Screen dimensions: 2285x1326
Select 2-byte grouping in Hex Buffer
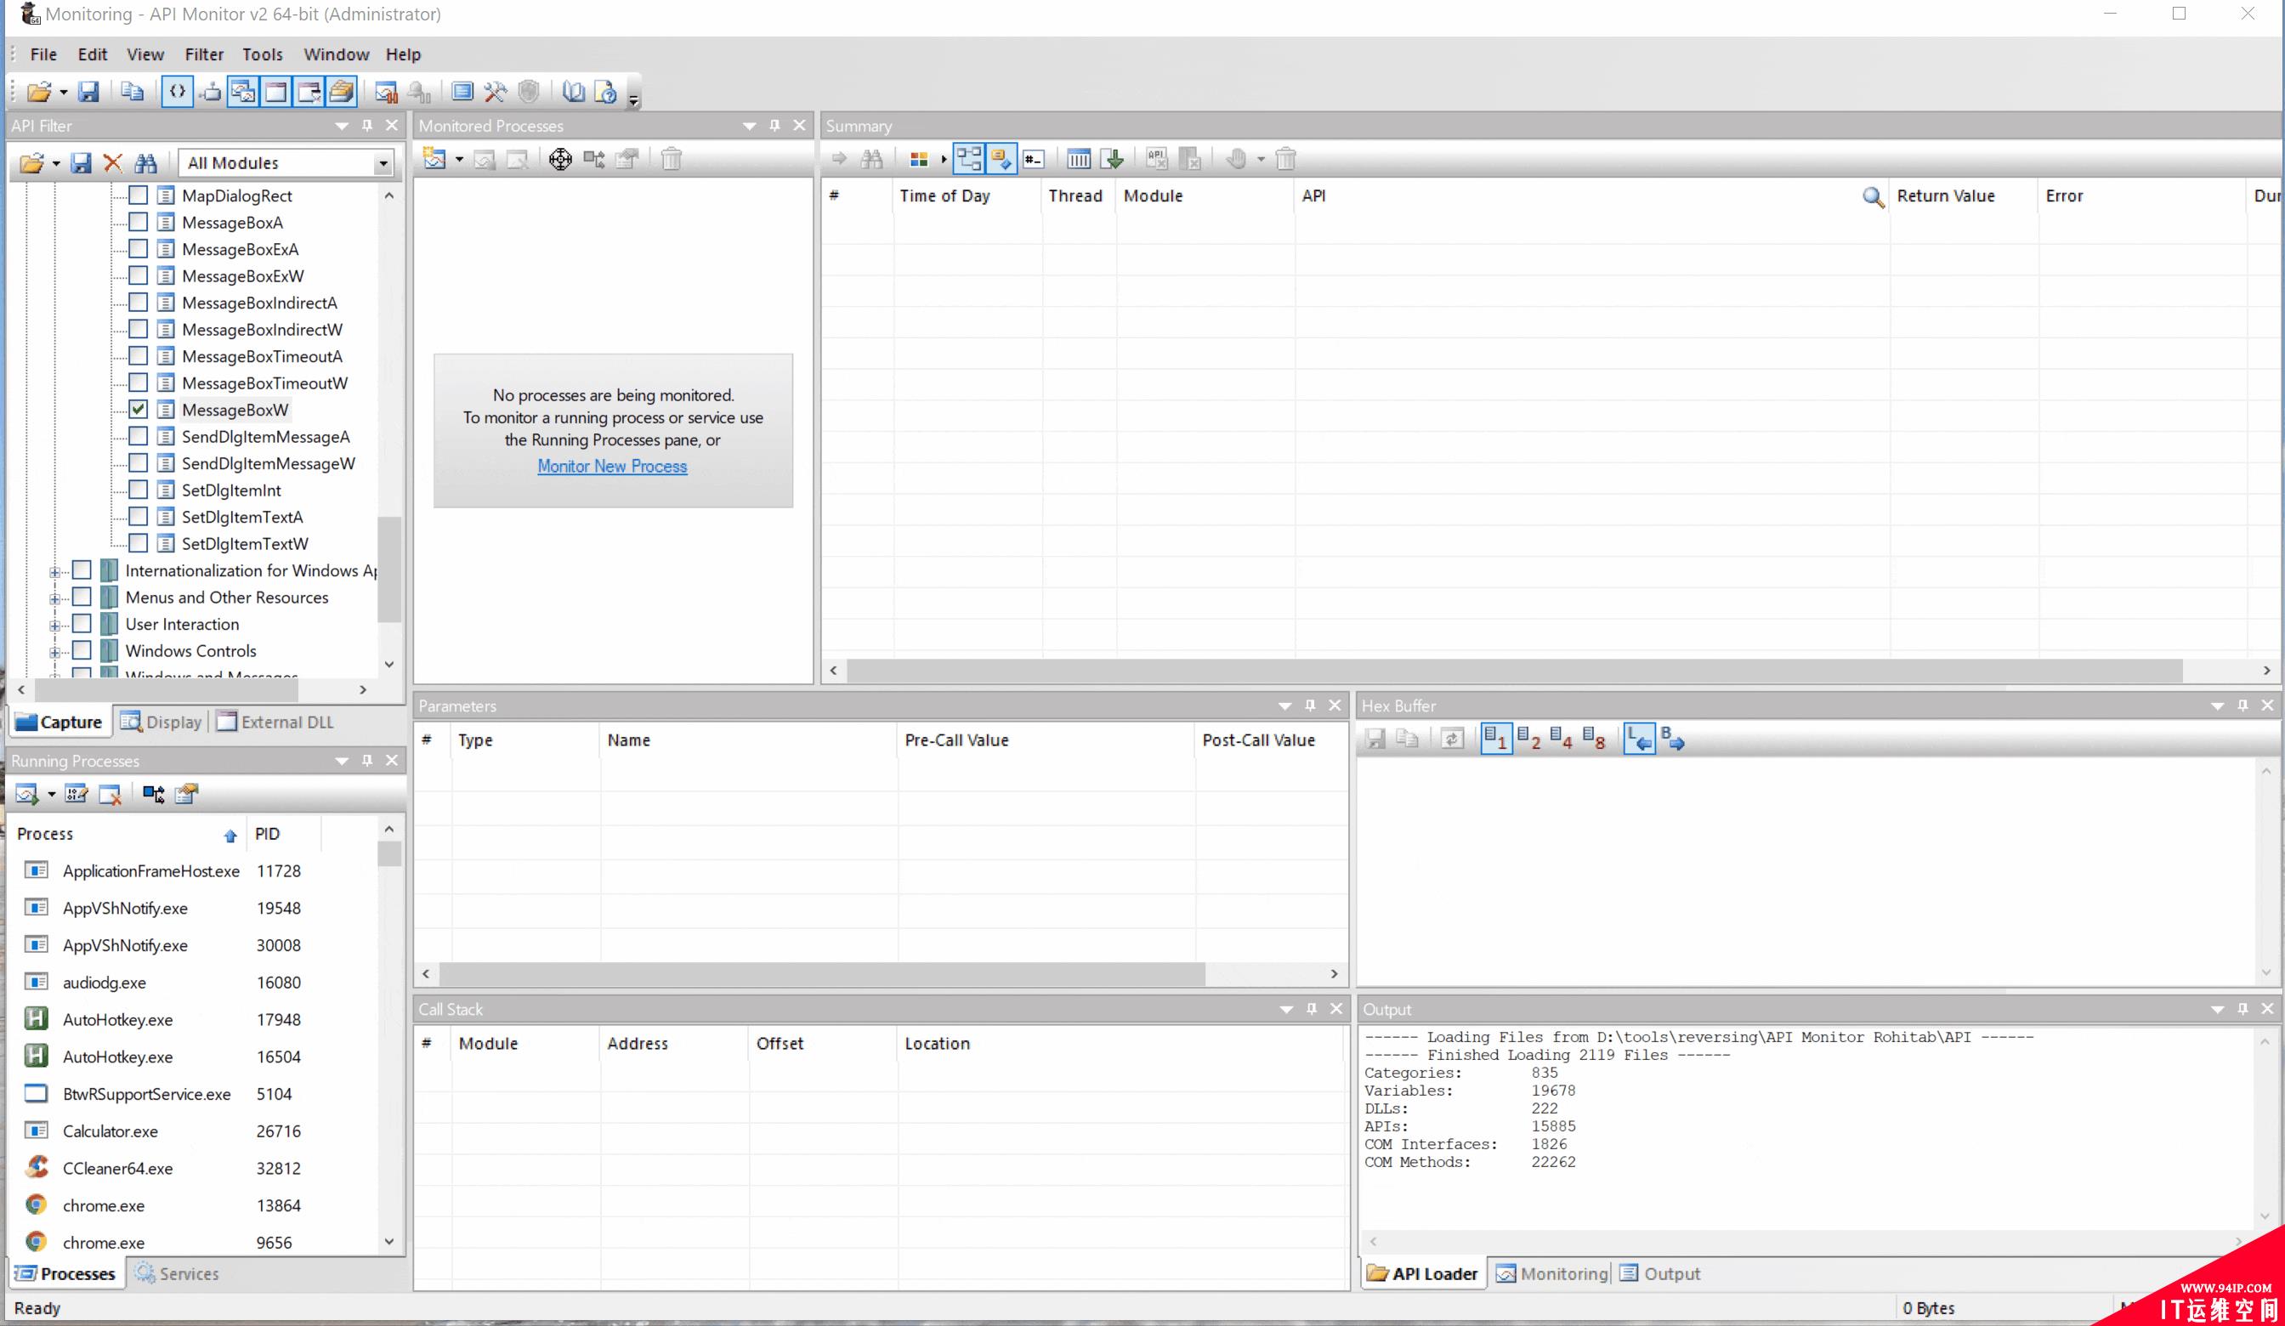[1528, 739]
